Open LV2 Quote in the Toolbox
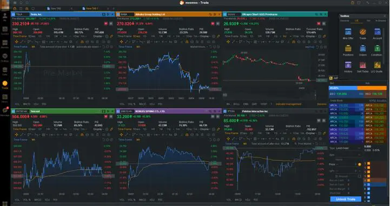This screenshot has width=390, height=206. tap(377, 67)
